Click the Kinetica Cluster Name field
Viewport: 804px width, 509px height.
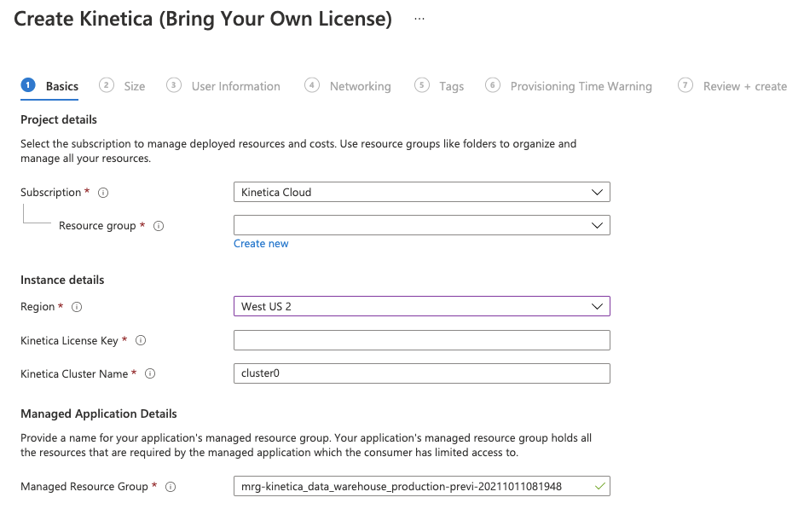click(x=421, y=373)
